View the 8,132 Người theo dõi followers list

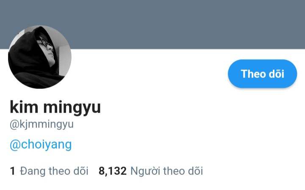pyautogui.click(x=151, y=171)
